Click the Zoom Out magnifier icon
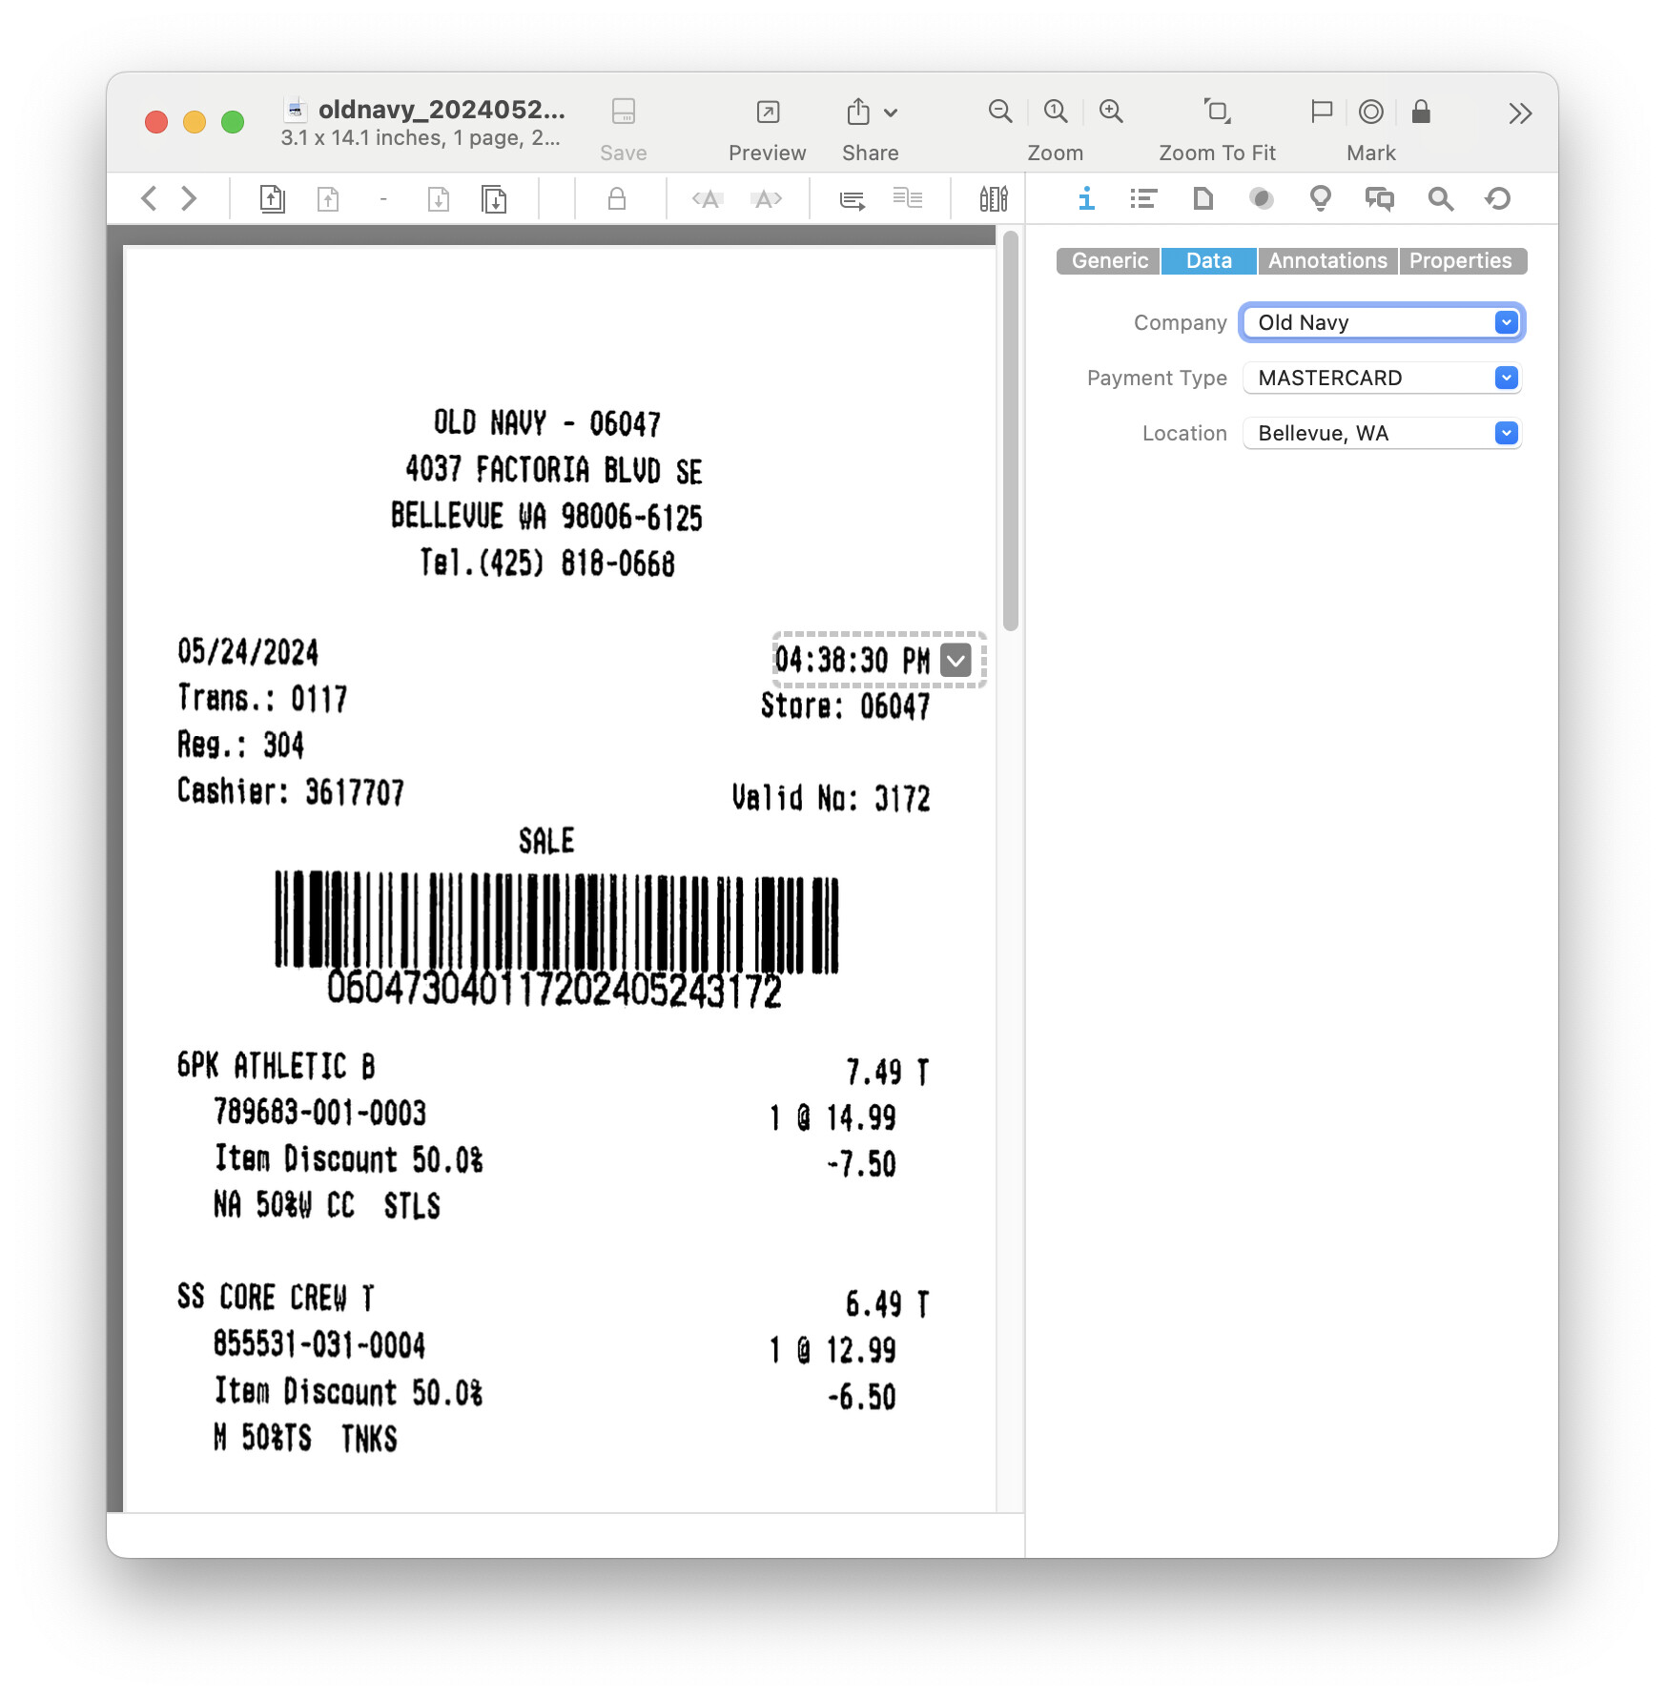 point(999,112)
